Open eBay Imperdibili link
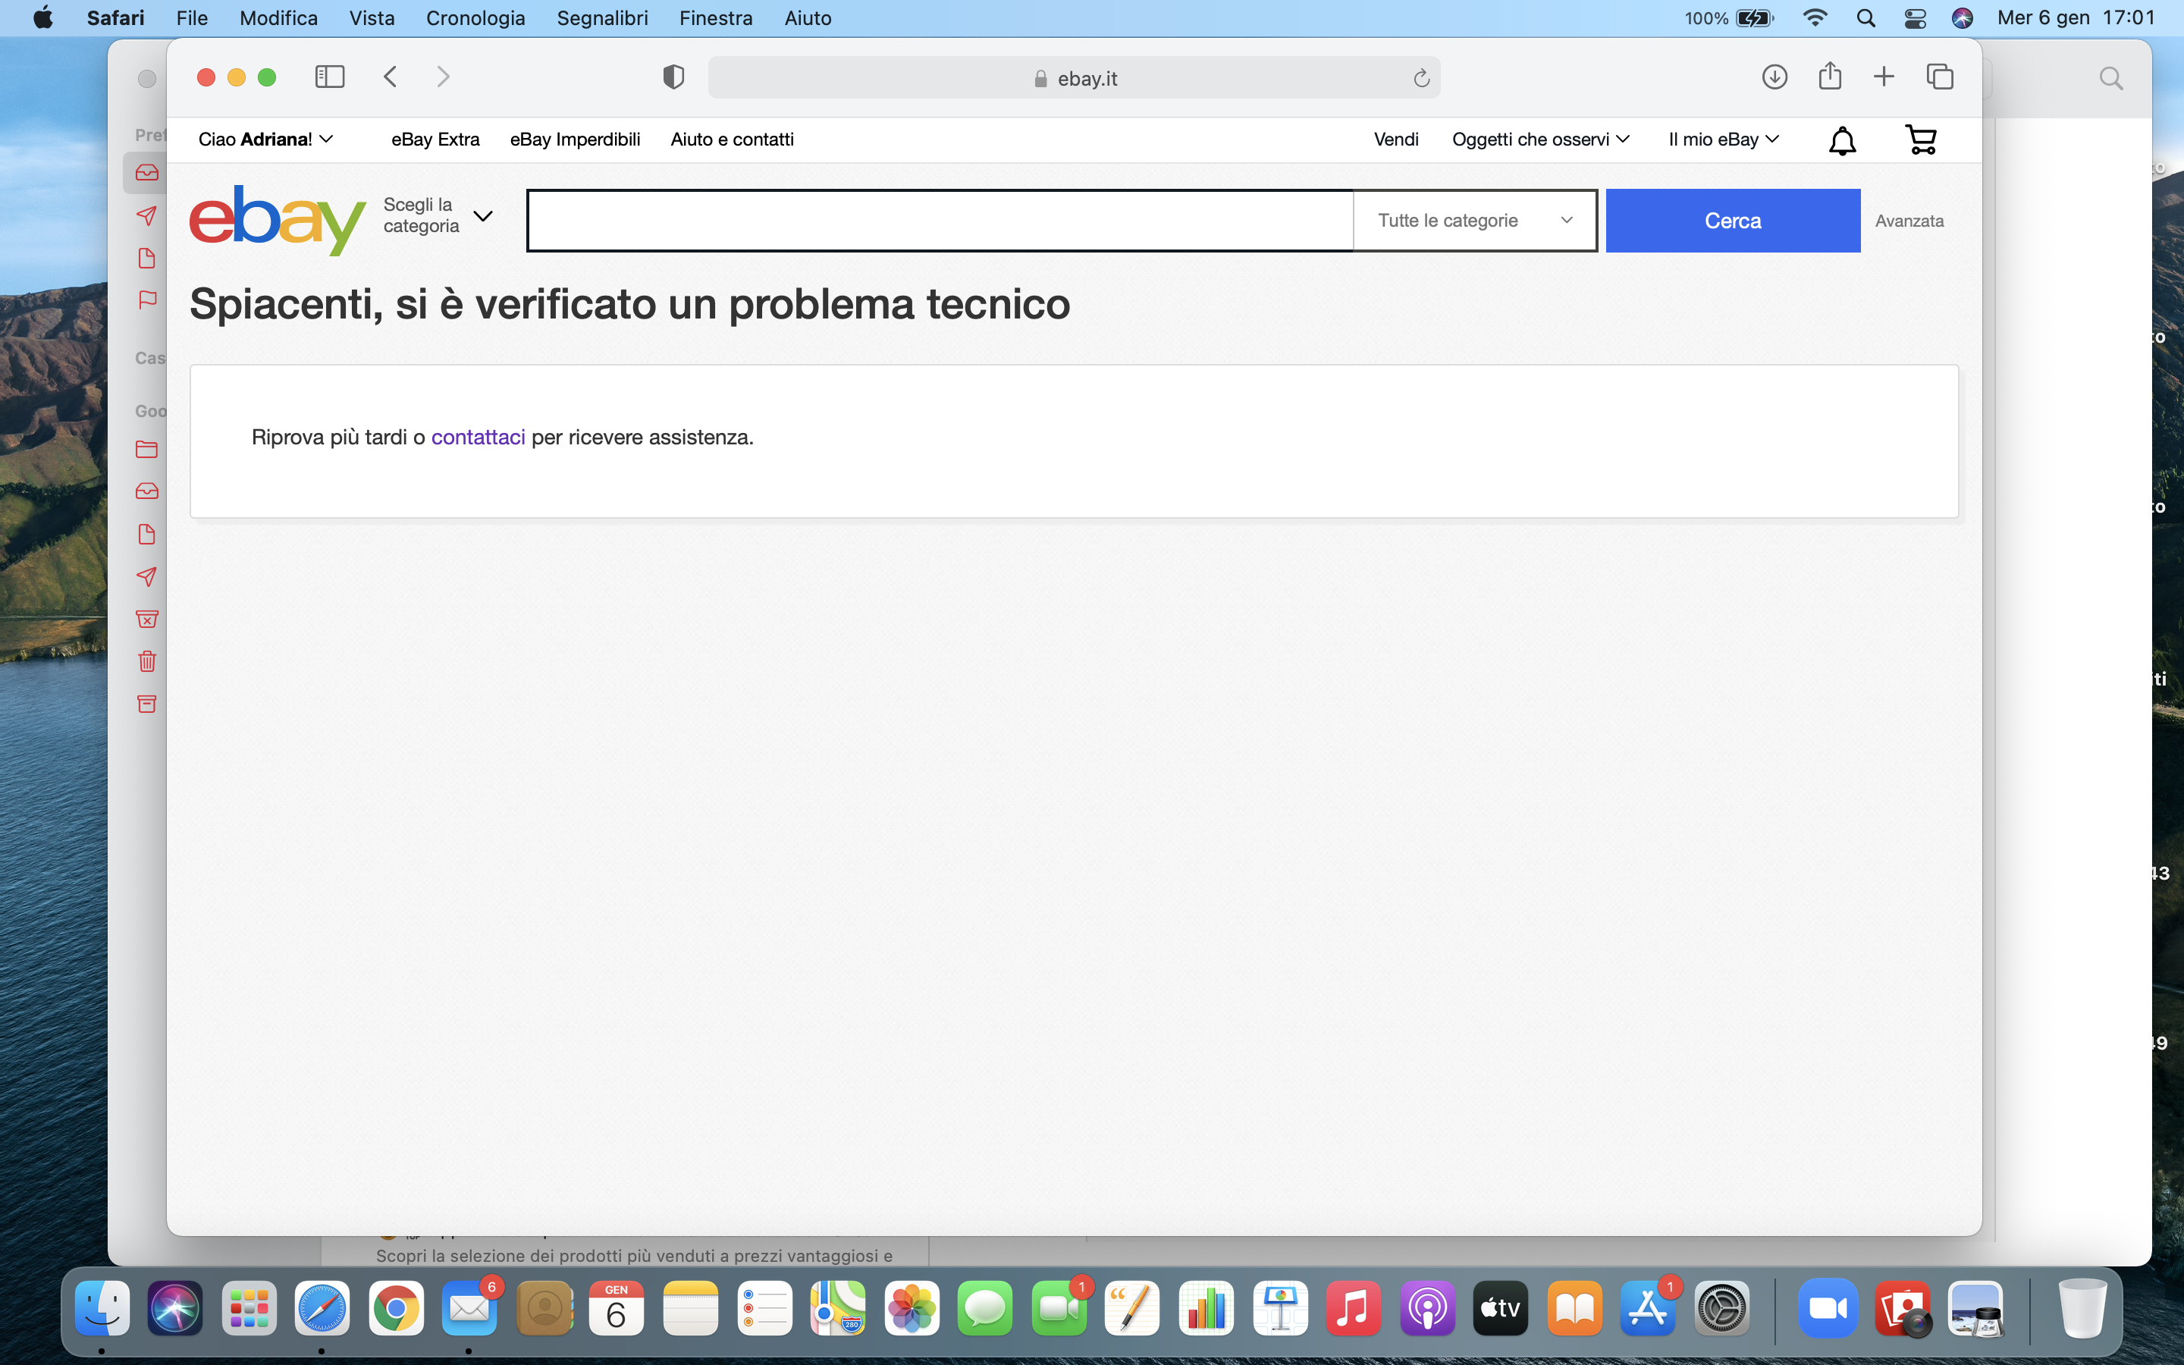Image resolution: width=2184 pixels, height=1365 pixels. click(x=575, y=139)
